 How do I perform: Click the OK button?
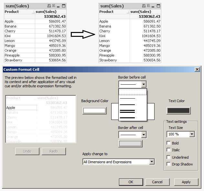coord(131,182)
